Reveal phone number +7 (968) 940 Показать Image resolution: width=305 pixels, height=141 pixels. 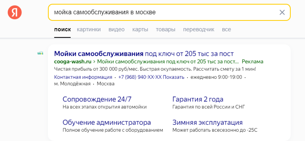151,77
